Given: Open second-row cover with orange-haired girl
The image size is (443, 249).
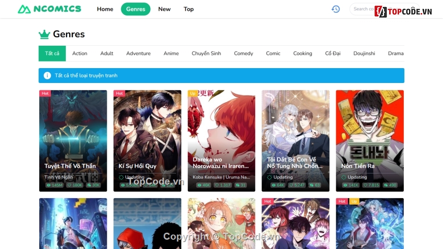Looking at the screenshot, I should pos(221,223).
